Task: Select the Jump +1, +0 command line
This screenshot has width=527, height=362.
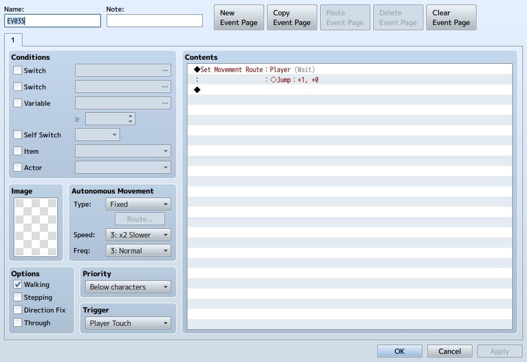Action: [349, 80]
